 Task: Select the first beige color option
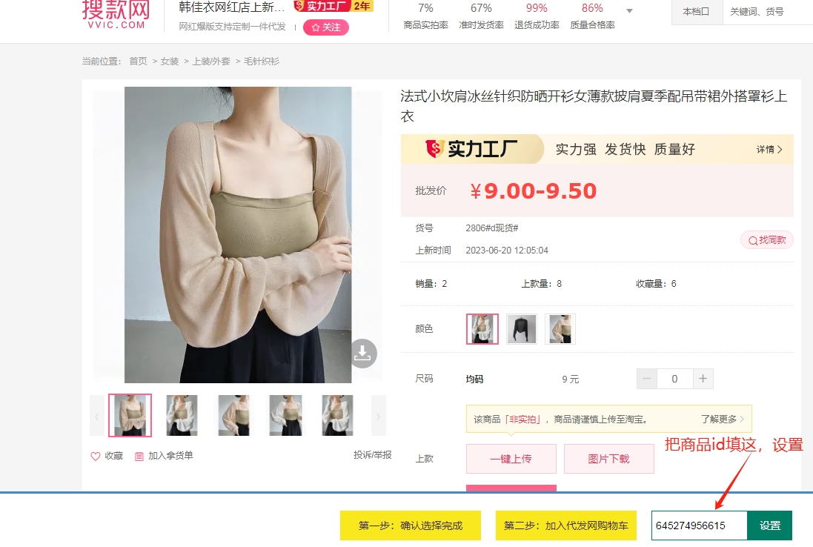[482, 328]
